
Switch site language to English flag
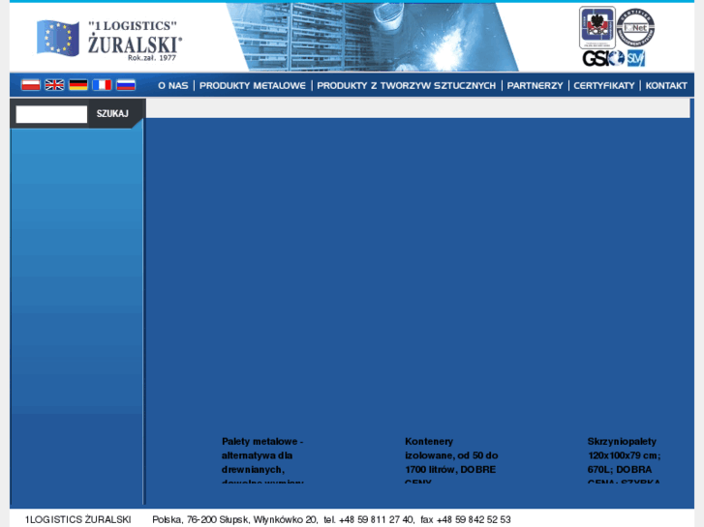tap(54, 85)
